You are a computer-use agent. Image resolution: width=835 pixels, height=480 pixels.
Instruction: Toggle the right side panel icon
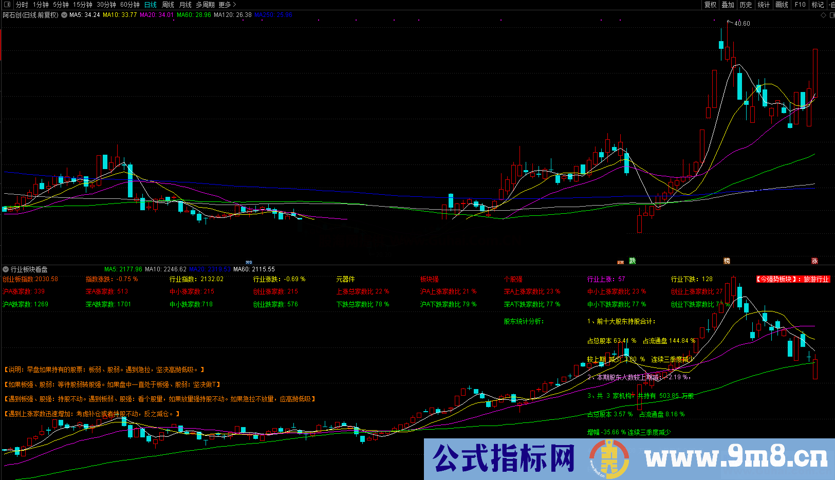[x=831, y=15]
